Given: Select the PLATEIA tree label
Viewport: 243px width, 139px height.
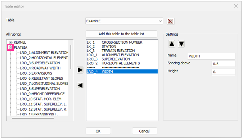Looking at the screenshot, I should coord(21,48).
